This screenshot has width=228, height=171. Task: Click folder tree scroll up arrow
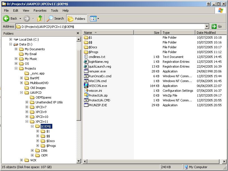[x=79, y=39]
